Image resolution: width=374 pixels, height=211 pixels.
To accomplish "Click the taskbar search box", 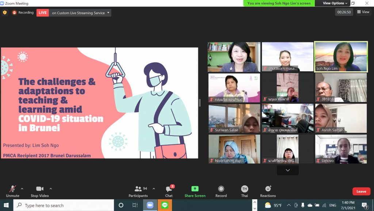I will click(64, 205).
